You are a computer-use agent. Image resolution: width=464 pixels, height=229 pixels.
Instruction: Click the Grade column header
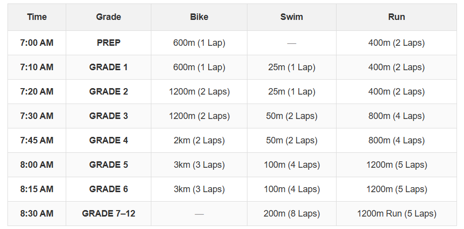coord(109,17)
